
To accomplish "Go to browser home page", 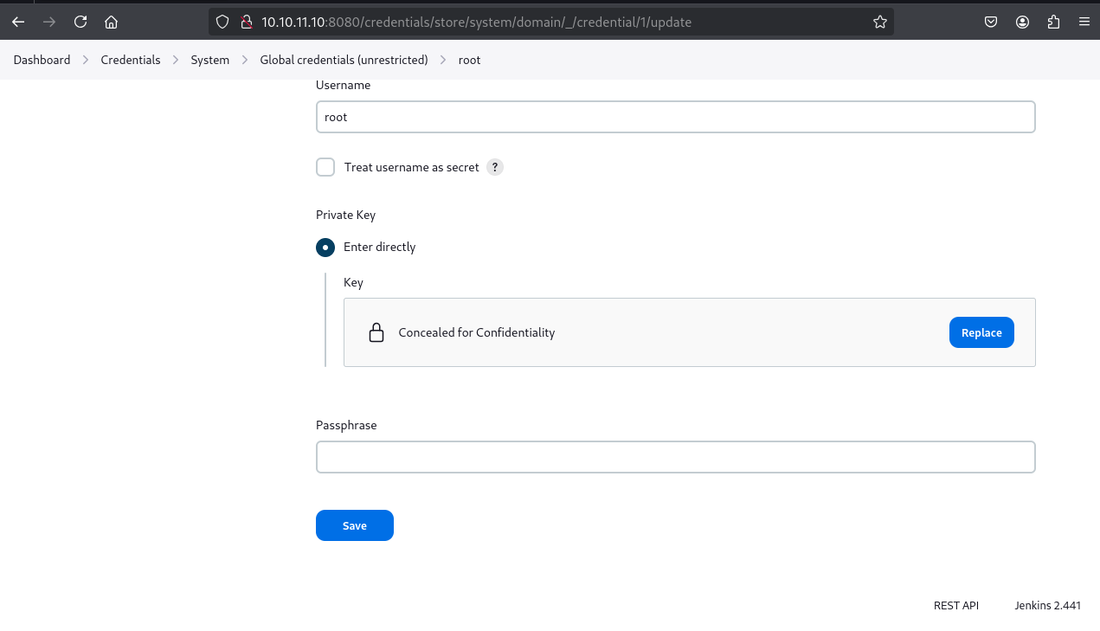I will coord(110,23).
